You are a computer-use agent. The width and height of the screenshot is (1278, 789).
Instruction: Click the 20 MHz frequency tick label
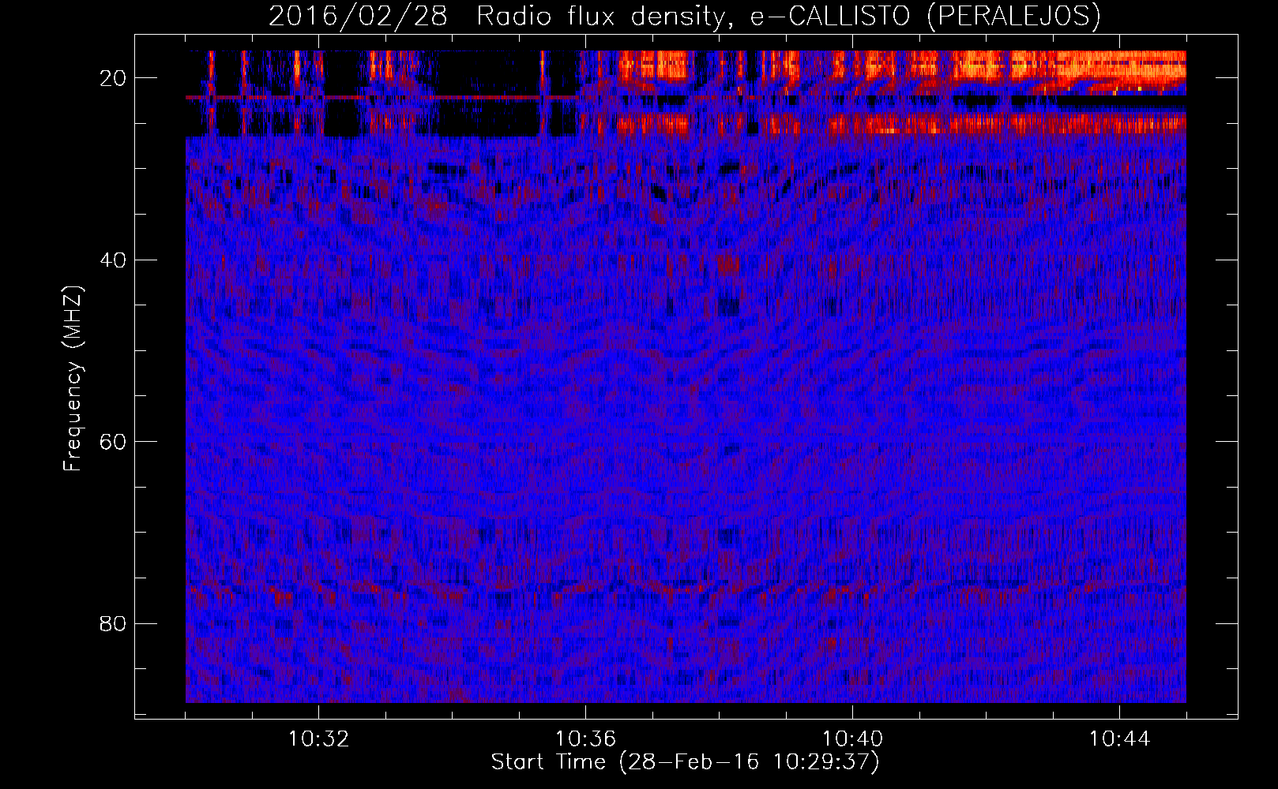[x=113, y=78]
